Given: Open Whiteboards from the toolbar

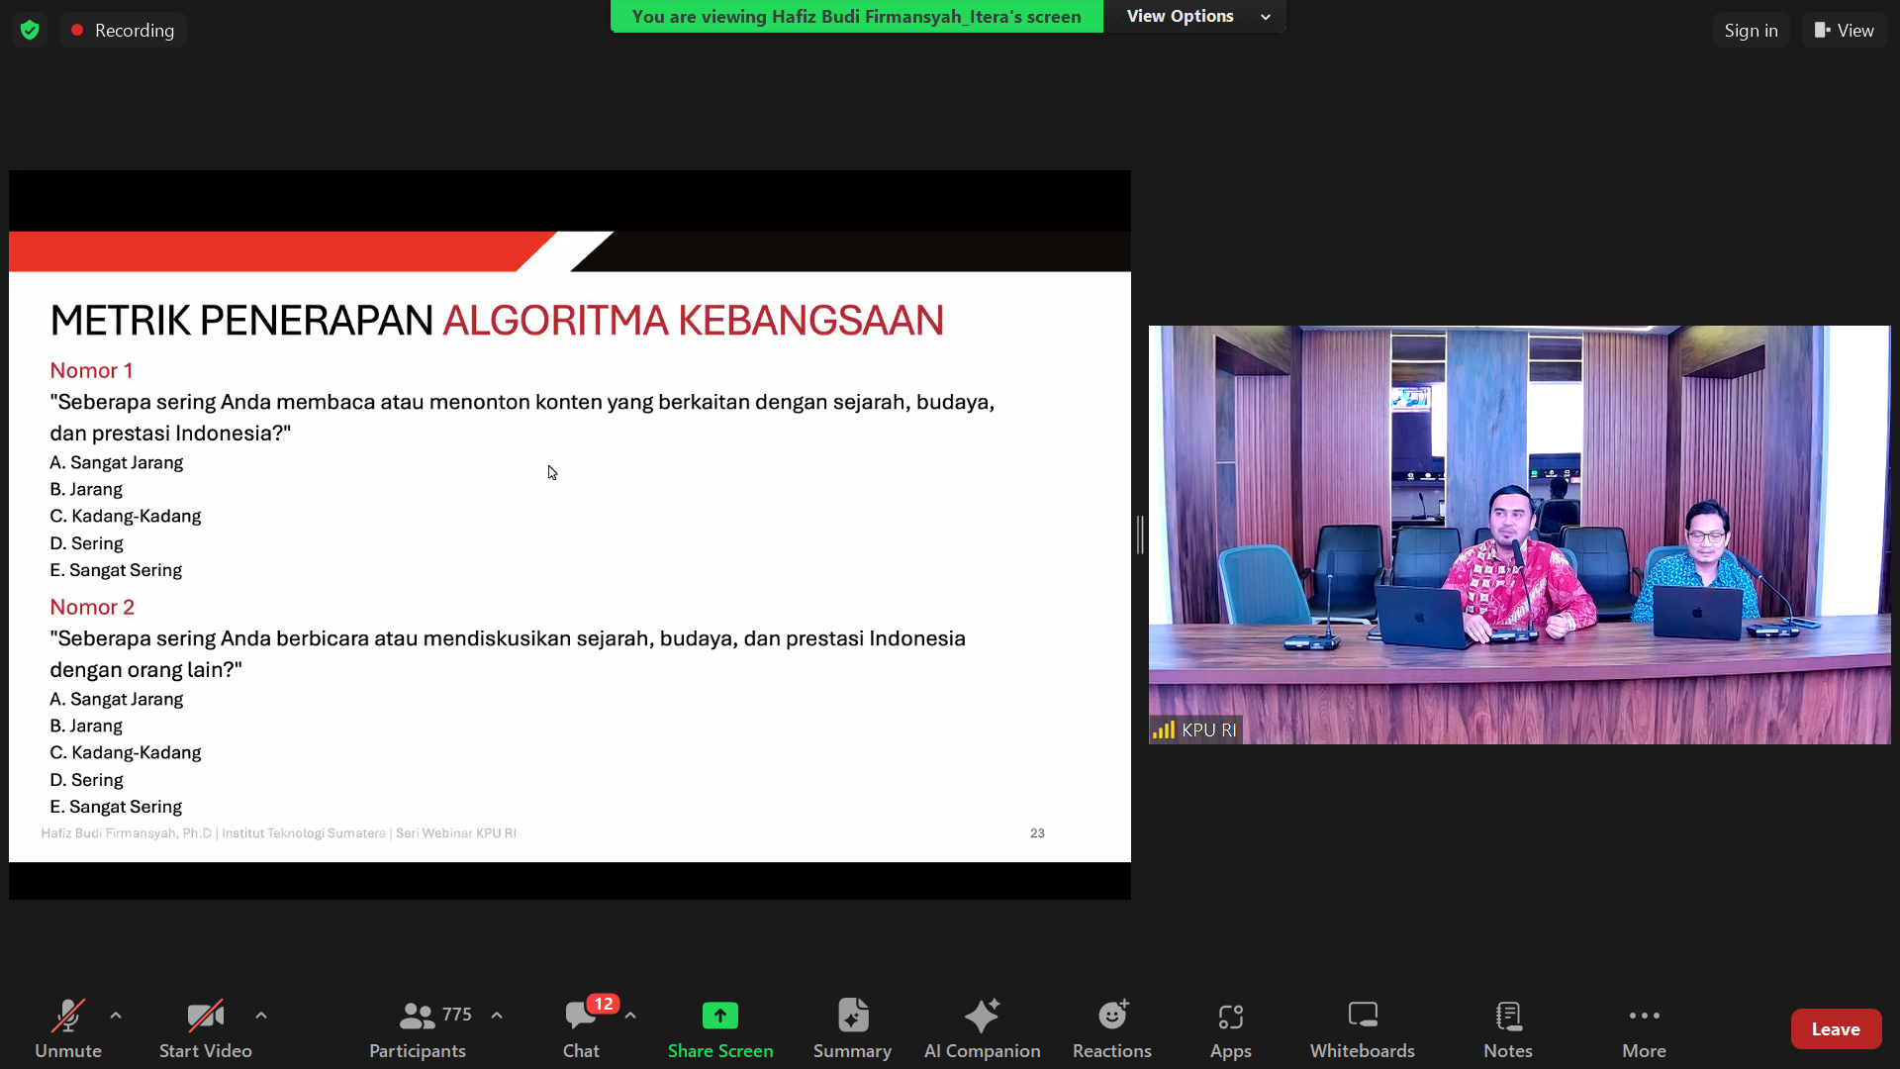Looking at the screenshot, I should coord(1362,1017).
